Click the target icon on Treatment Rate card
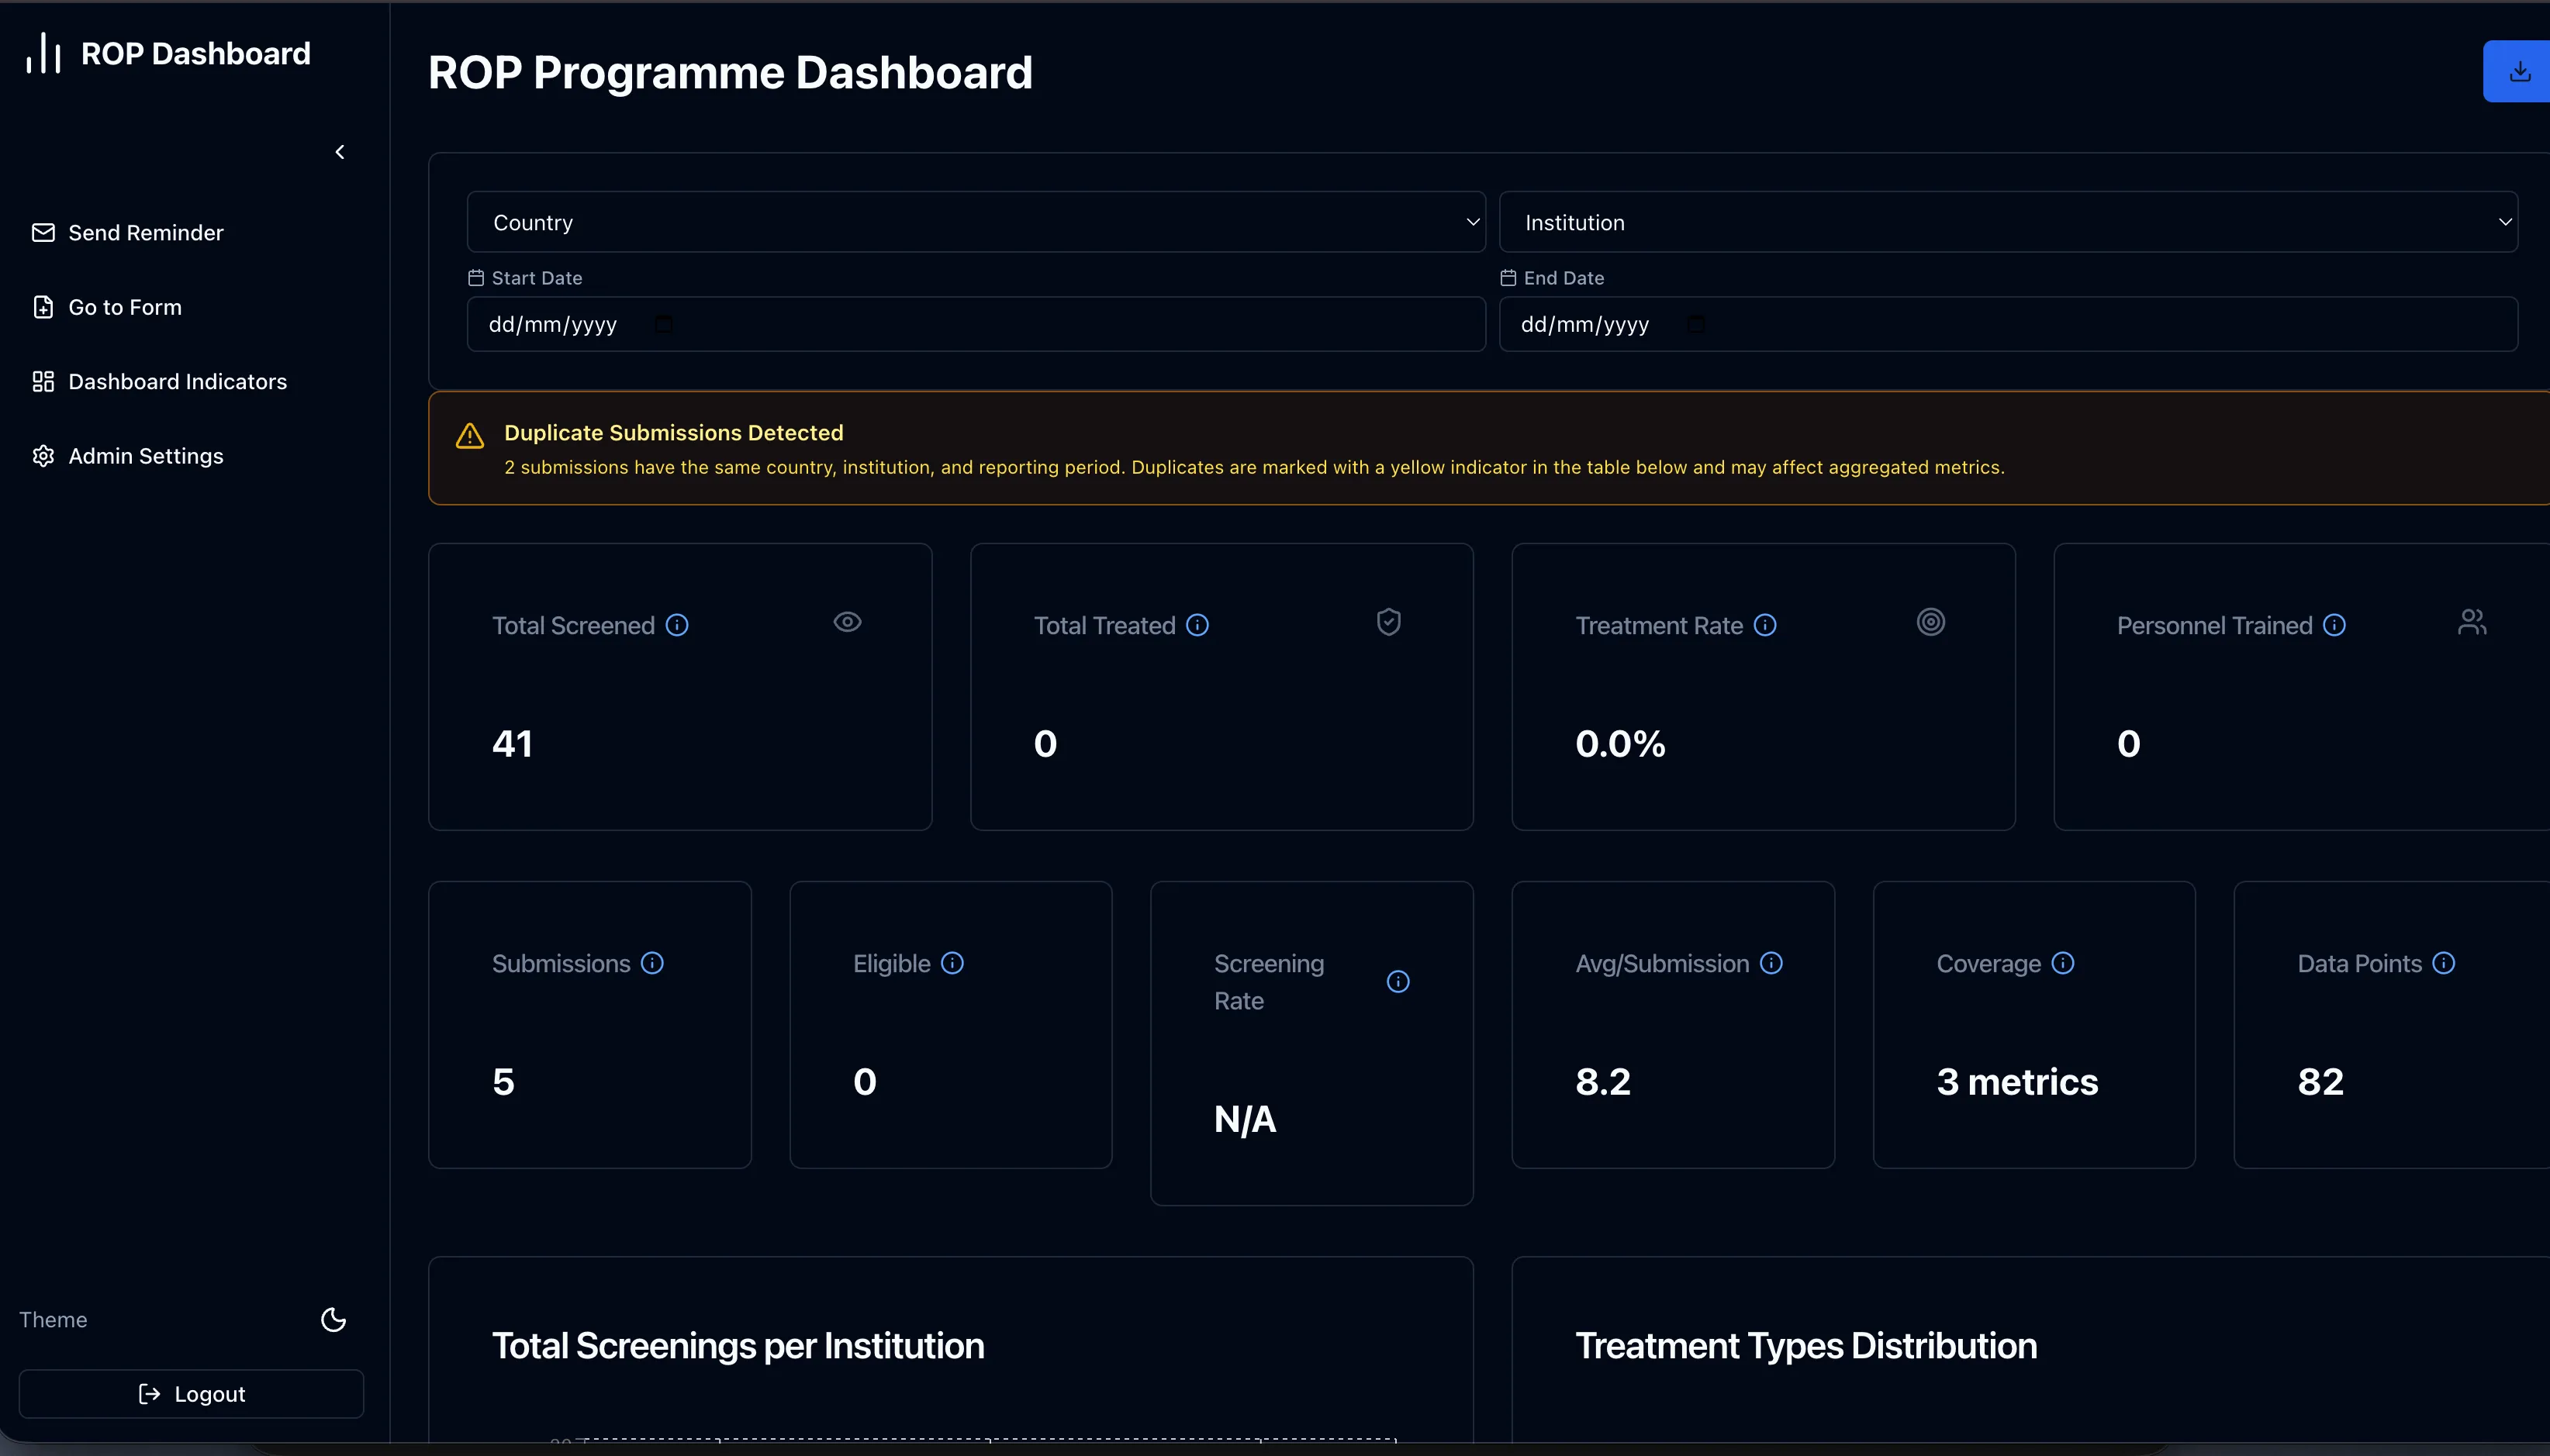Image resolution: width=2550 pixels, height=1456 pixels. 1929,621
